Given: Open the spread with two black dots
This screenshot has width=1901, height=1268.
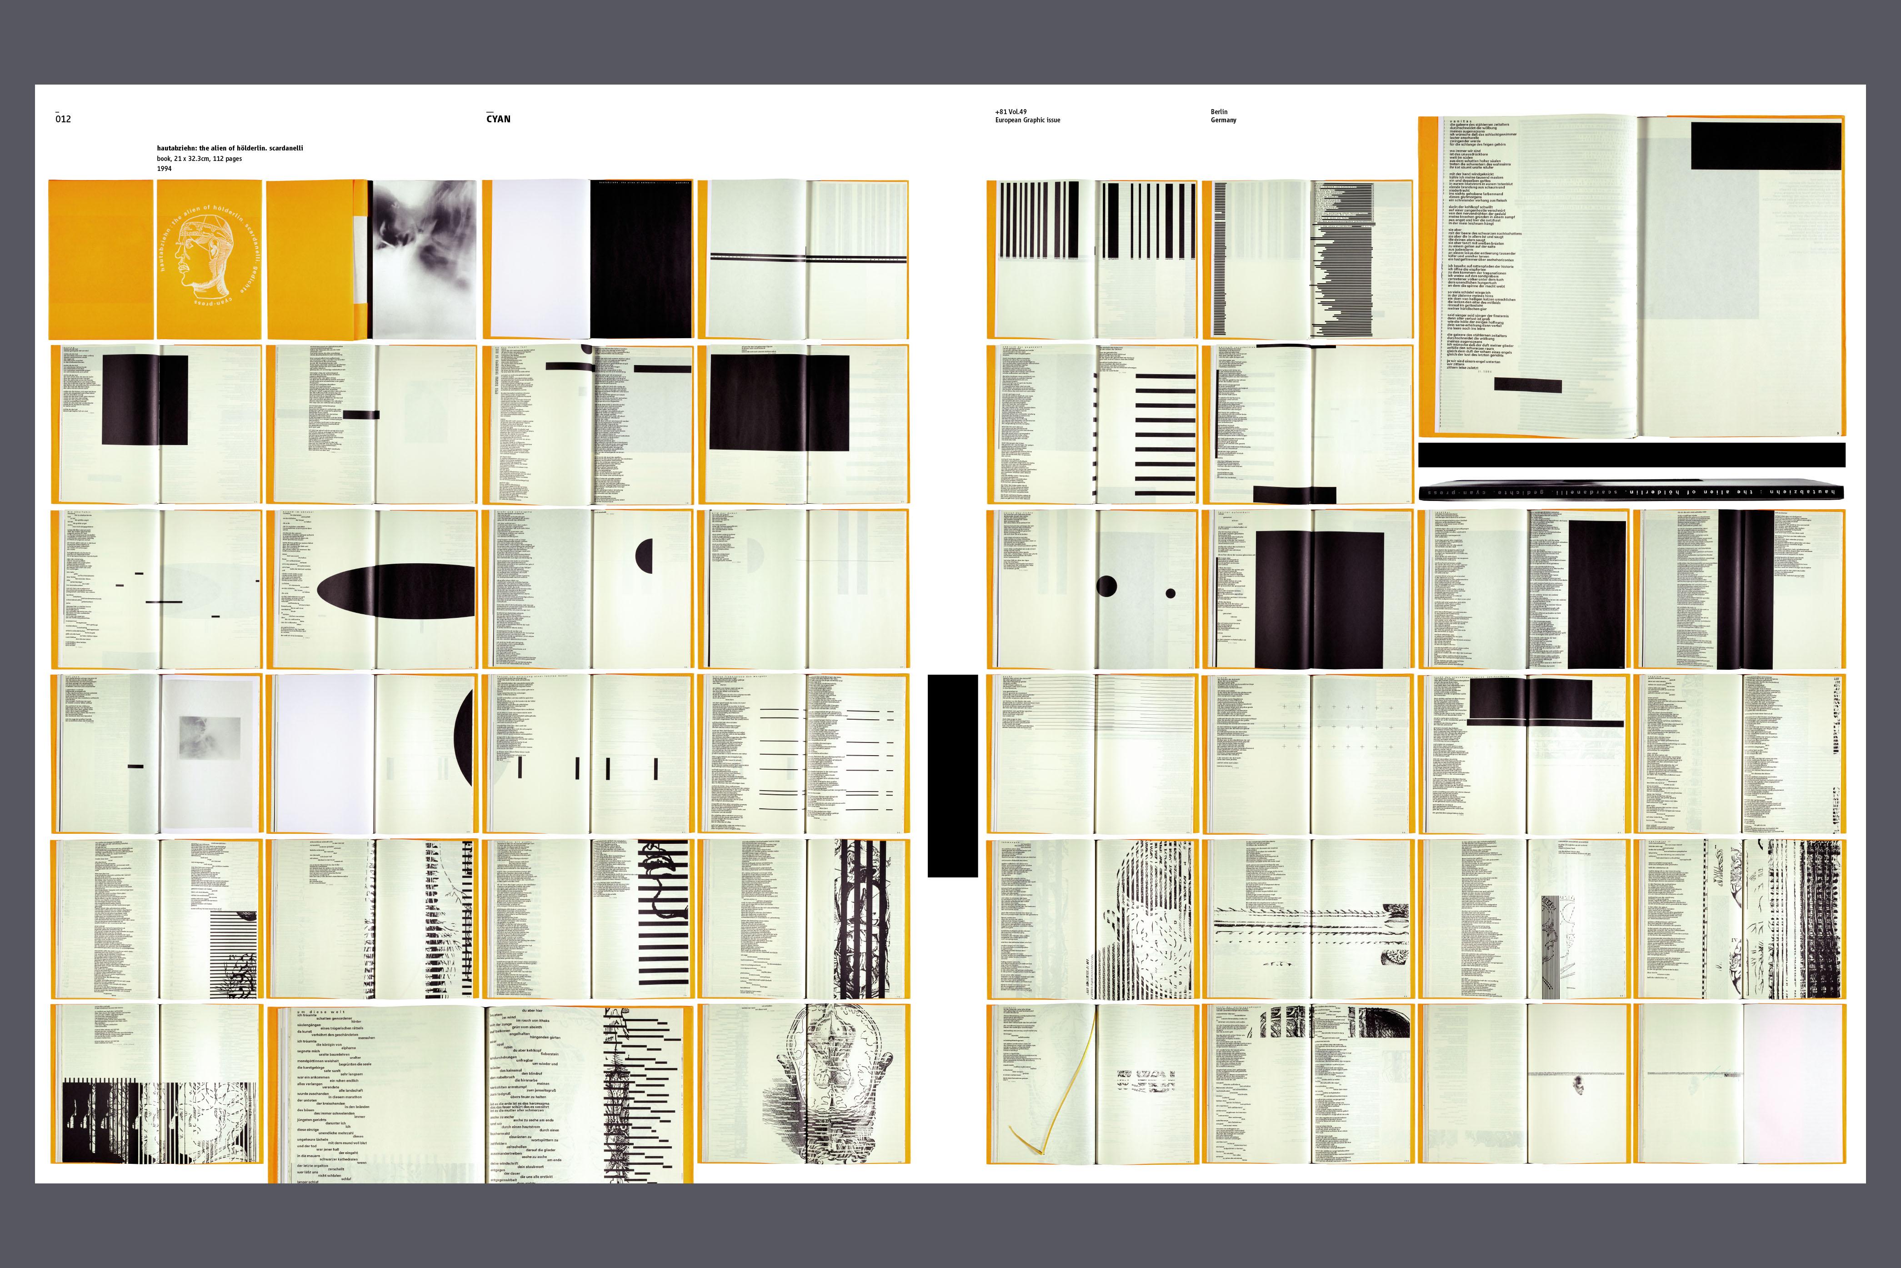Looking at the screenshot, I should click(x=1092, y=589).
